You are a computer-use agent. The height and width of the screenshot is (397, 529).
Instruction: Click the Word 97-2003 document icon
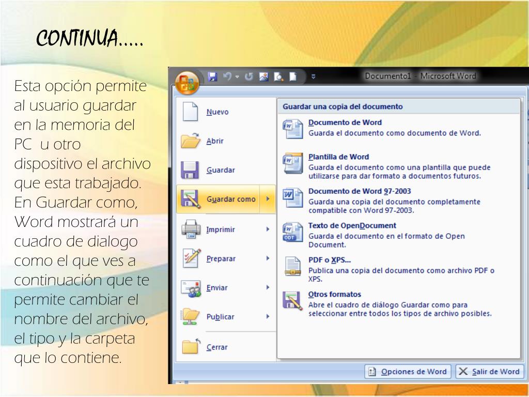292,197
